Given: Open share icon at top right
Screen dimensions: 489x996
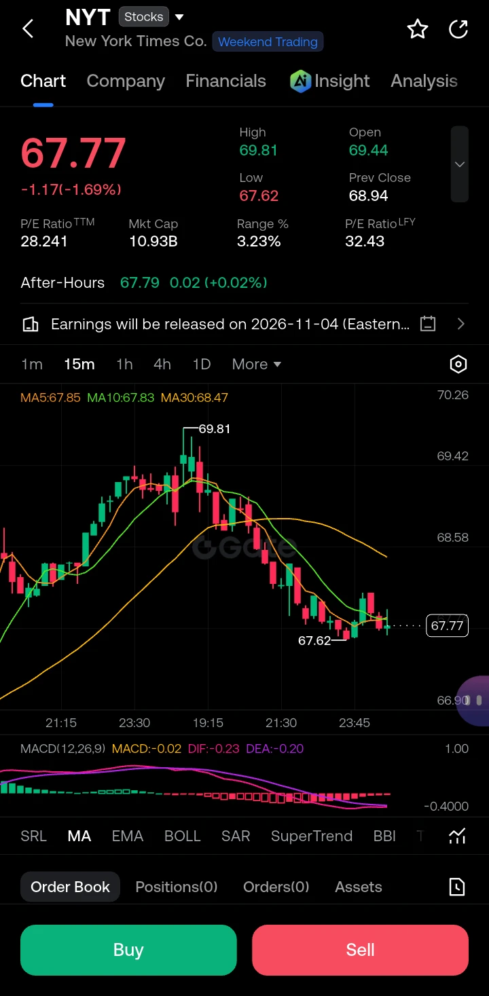Looking at the screenshot, I should coord(458,29).
